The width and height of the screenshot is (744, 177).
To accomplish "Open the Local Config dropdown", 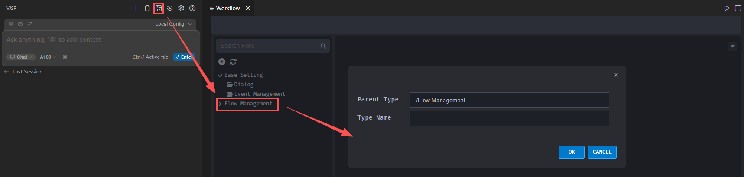I will [x=173, y=24].
